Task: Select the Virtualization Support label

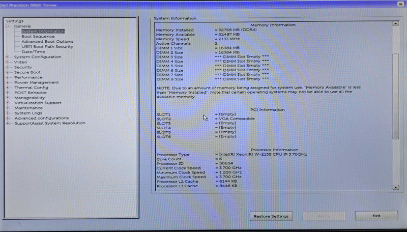Action: point(38,103)
